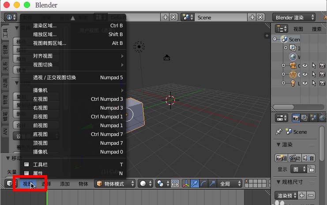The image size is (327, 205).
Task: Open viewport shading sphere dropdown
Action: click(146, 183)
